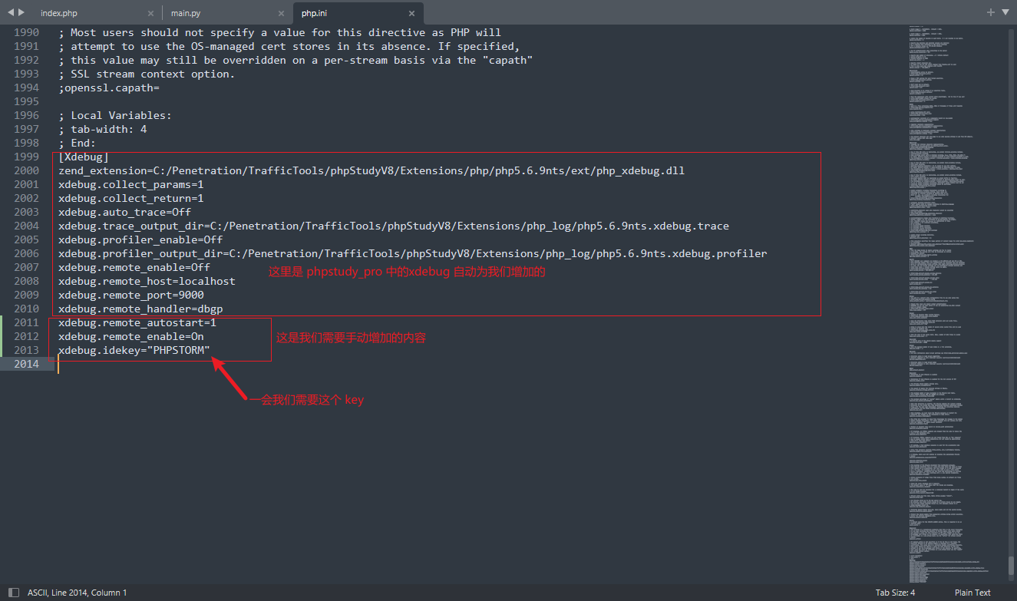
Task: Click the "; tab-width: 4" comment line
Action: (x=103, y=130)
